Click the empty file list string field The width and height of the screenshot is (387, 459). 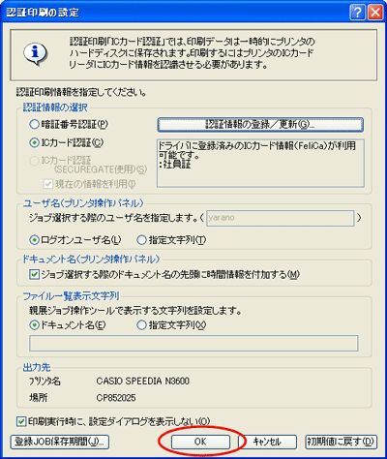click(193, 344)
